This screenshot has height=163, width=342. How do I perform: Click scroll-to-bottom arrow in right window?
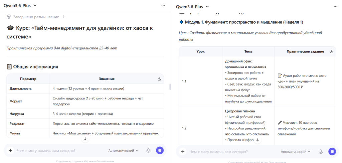[x=258, y=140]
